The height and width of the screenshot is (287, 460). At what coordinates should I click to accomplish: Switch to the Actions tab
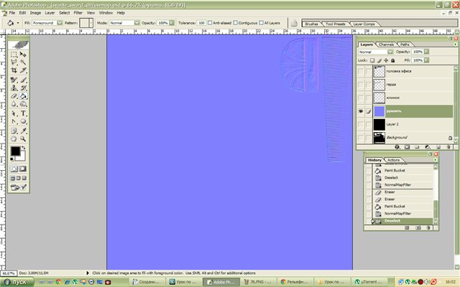[x=393, y=160]
